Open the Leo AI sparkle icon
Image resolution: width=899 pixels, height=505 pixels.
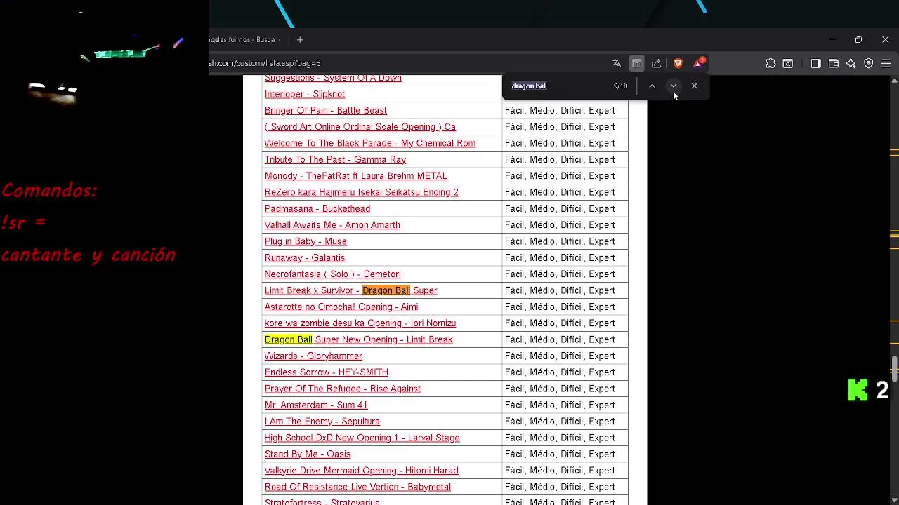(x=851, y=63)
